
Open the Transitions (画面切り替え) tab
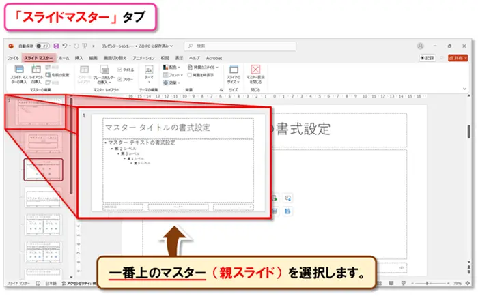[x=115, y=58]
